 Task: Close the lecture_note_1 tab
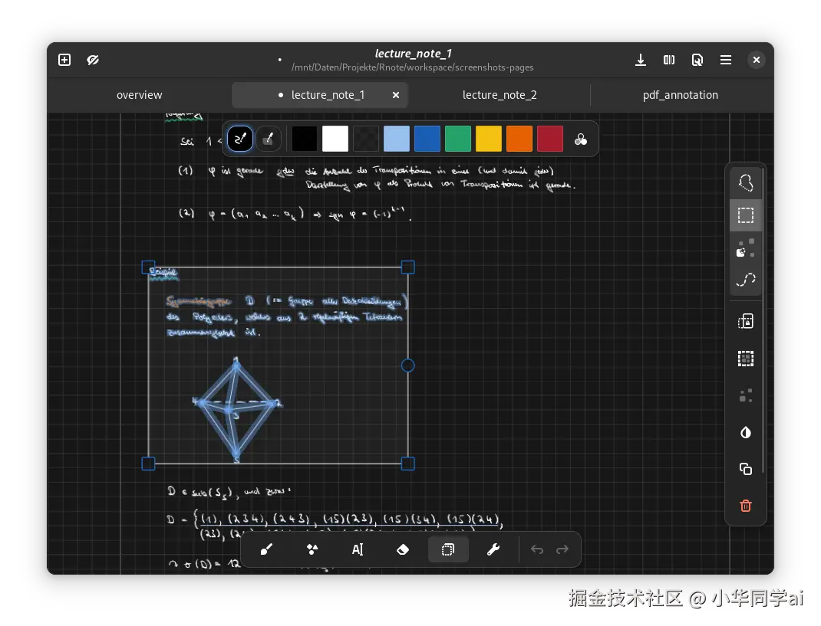(396, 95)
